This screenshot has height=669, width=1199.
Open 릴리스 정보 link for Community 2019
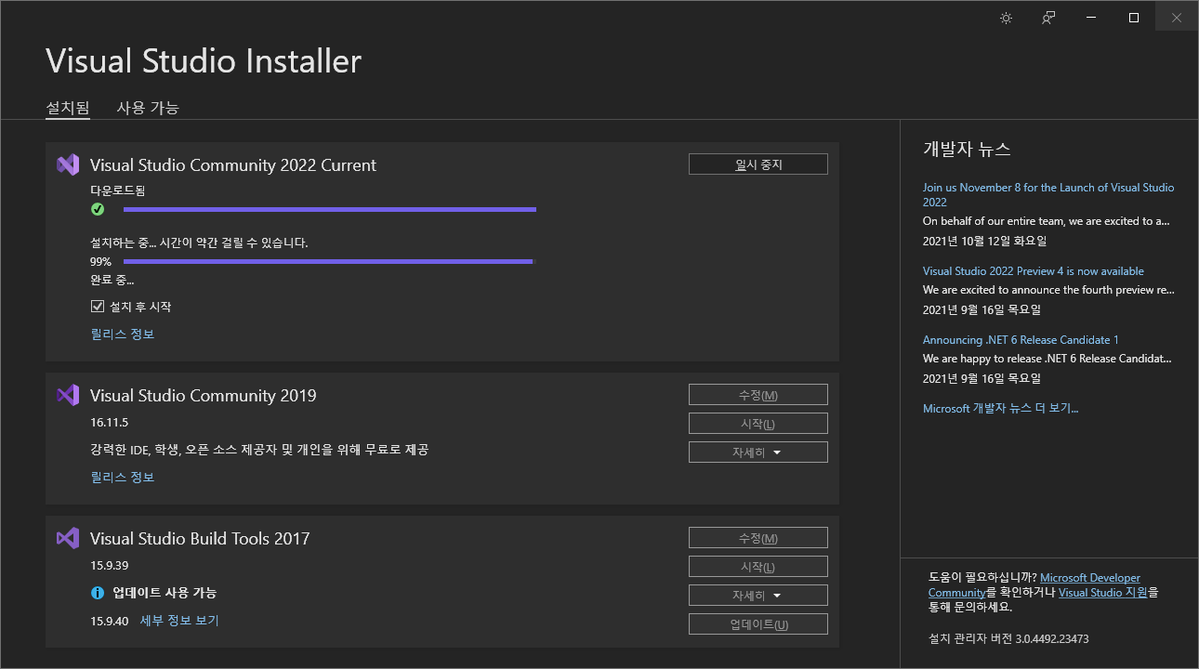click(123, 477)
